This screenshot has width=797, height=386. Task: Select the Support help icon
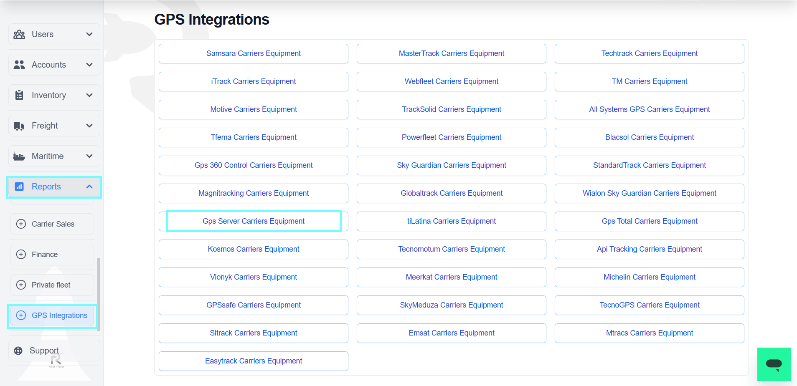tap(18, 351)
